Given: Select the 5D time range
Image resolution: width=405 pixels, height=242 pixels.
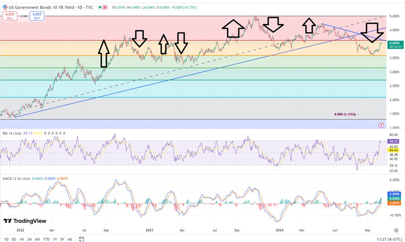Looking at the screenshot, I should coord(14,239).
